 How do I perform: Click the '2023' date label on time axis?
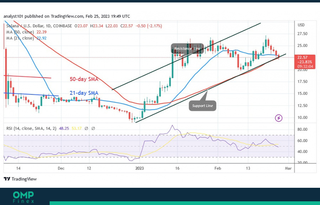pyautogui.click(x=139, y=168)
